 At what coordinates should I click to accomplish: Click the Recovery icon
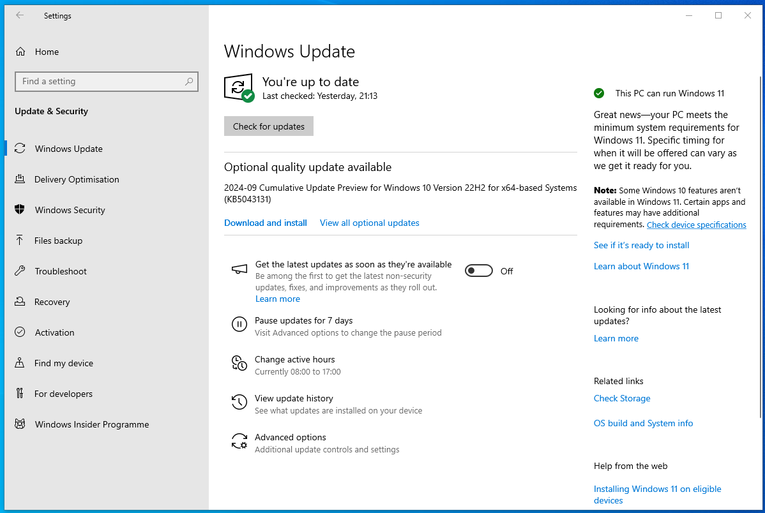(20, 301)
